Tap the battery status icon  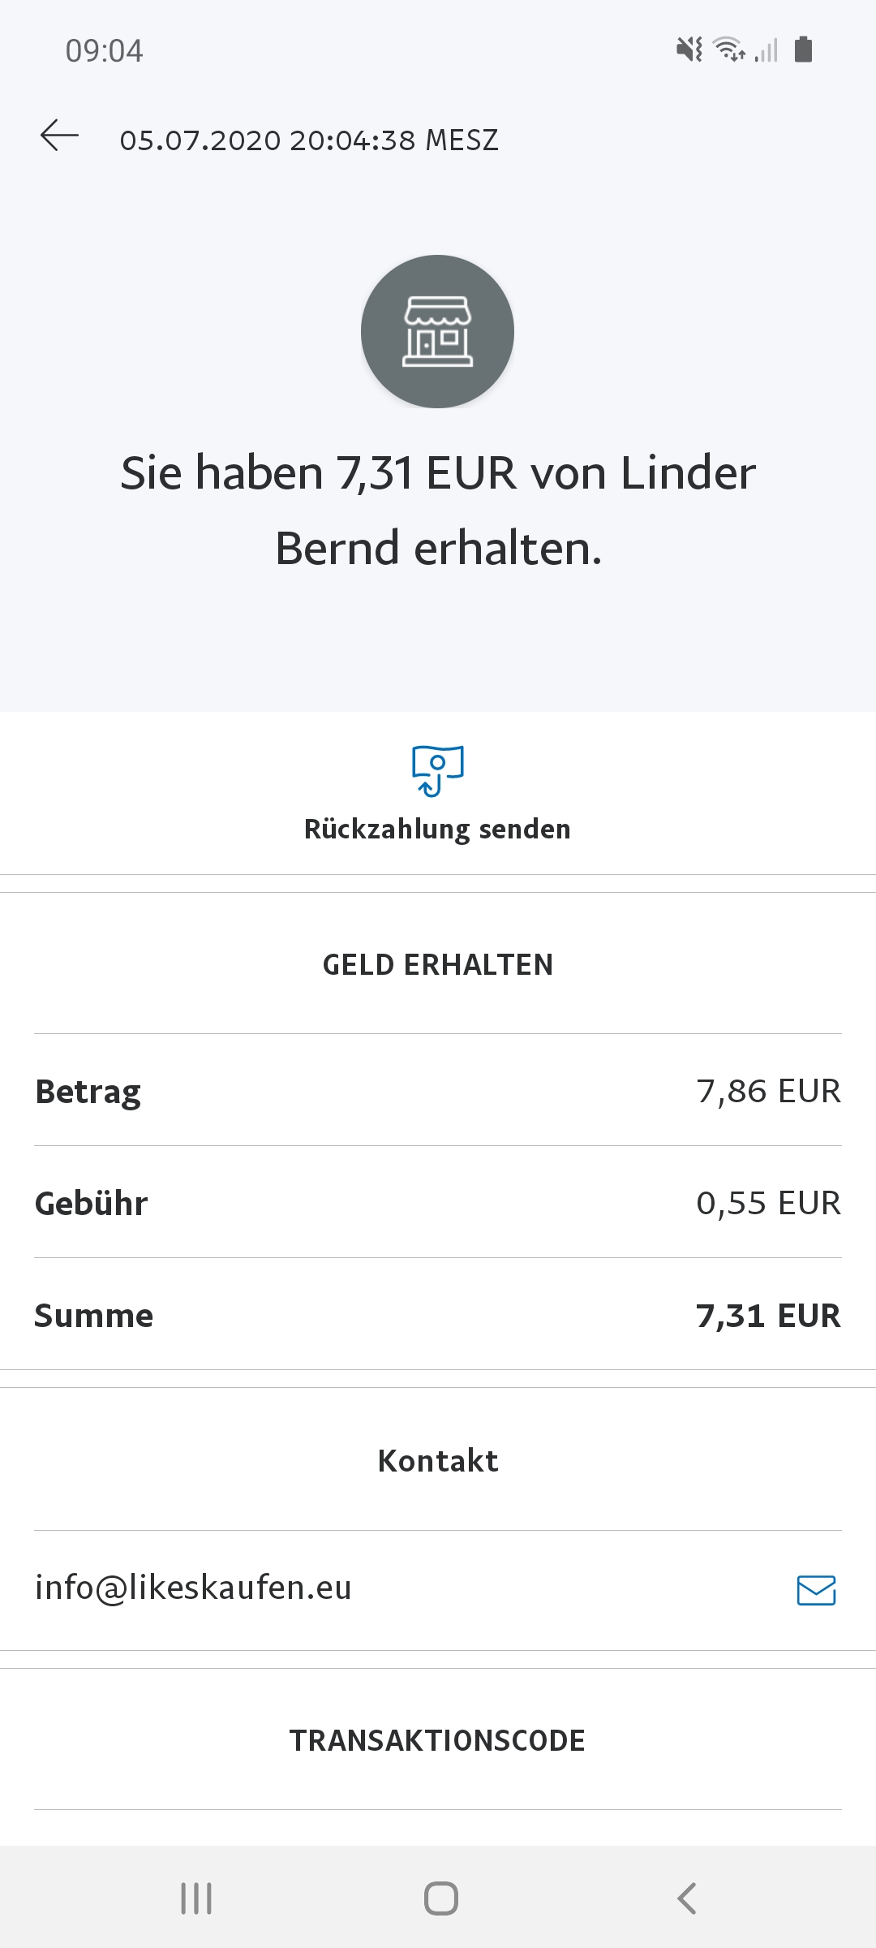pos(803,50)
